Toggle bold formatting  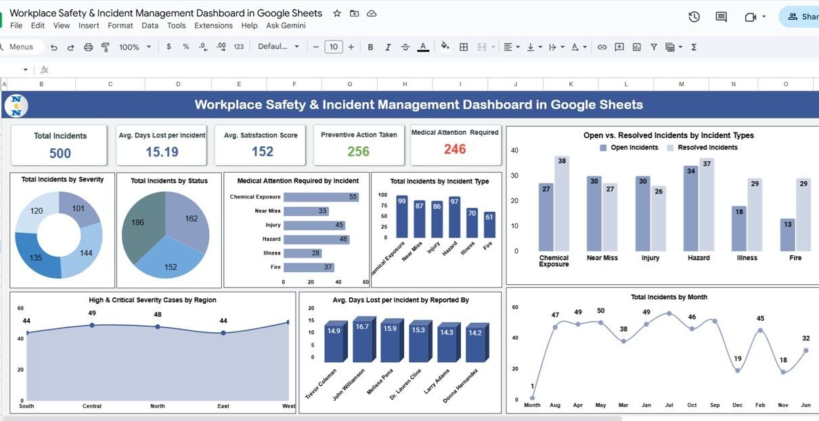370,47
